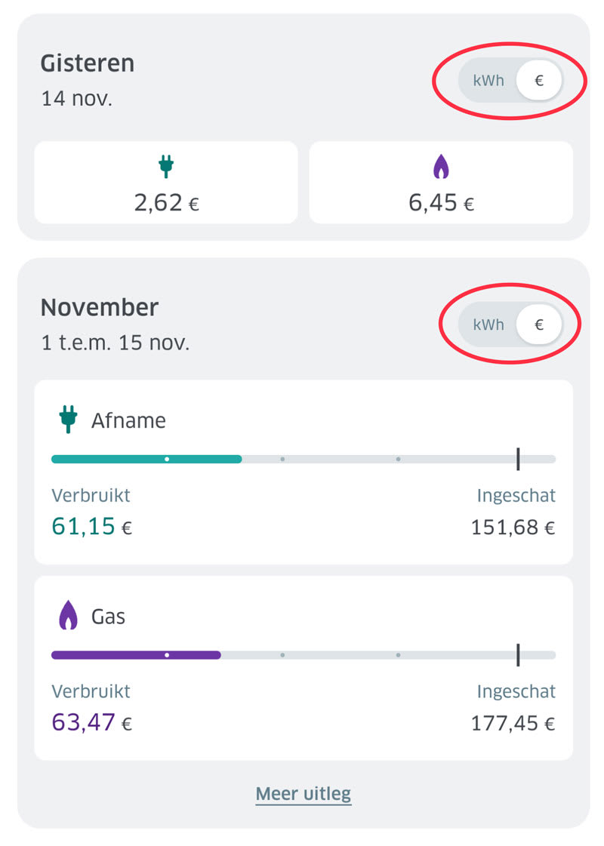The image size is (604, 846).
Task: Select euro option in Gisteren toggle
Action: pos(539,80)
